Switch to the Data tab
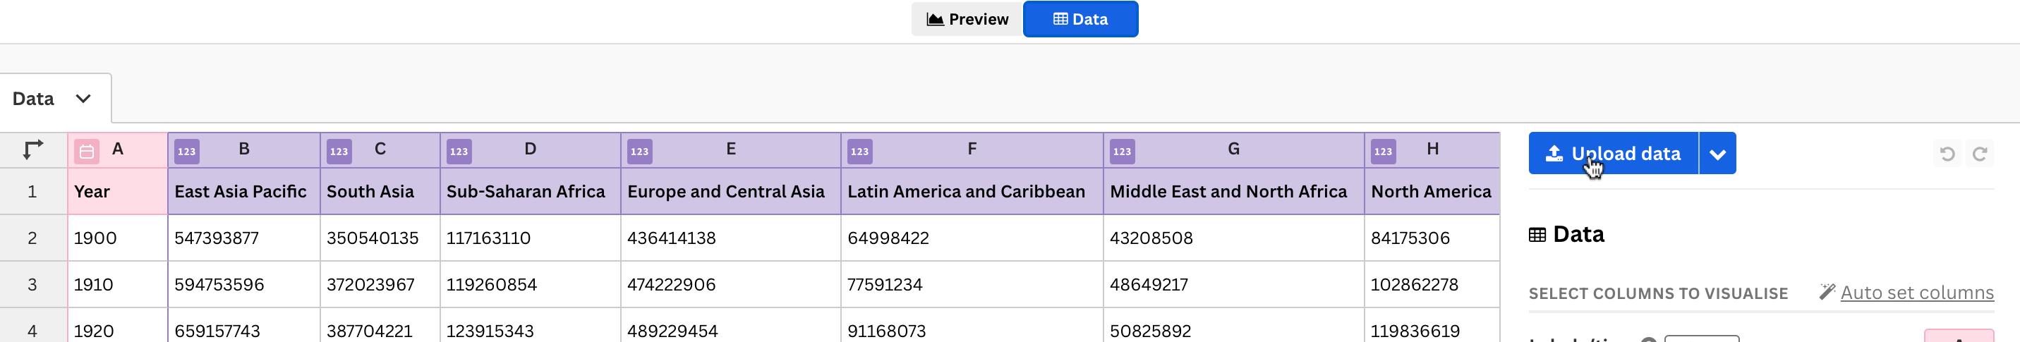Viewport: 2020px width, 342px height. [1079, 20]
